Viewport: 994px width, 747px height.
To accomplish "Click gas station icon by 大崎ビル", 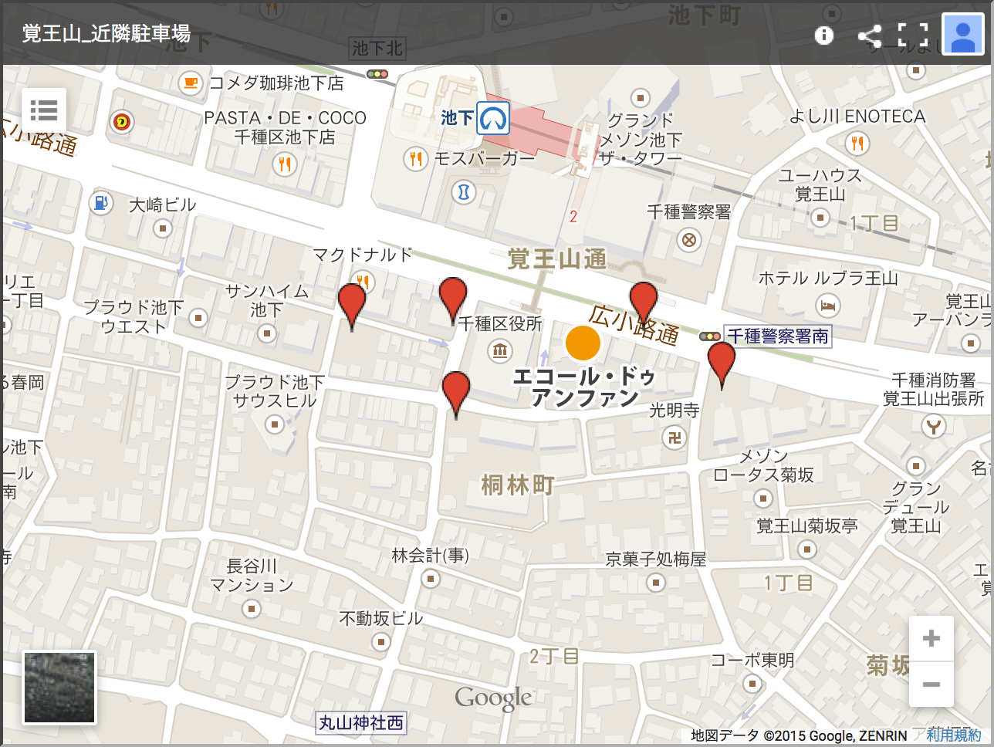I will click(x=100, y=203).
